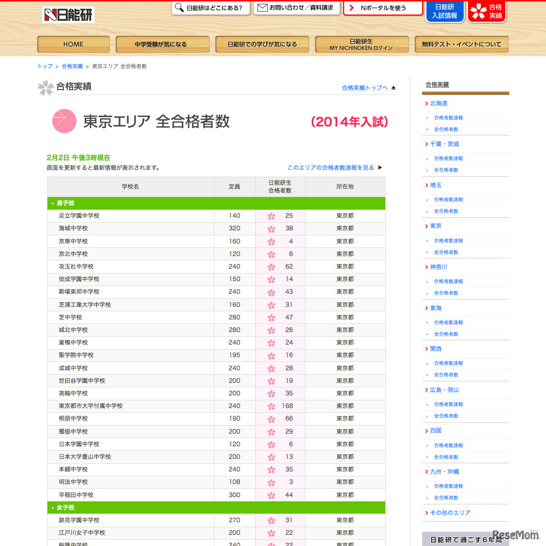The image size is (546, 546).
Task: Click the Nichinoken logo at top left
Action: pyautogui.click(x=68, y=15)
